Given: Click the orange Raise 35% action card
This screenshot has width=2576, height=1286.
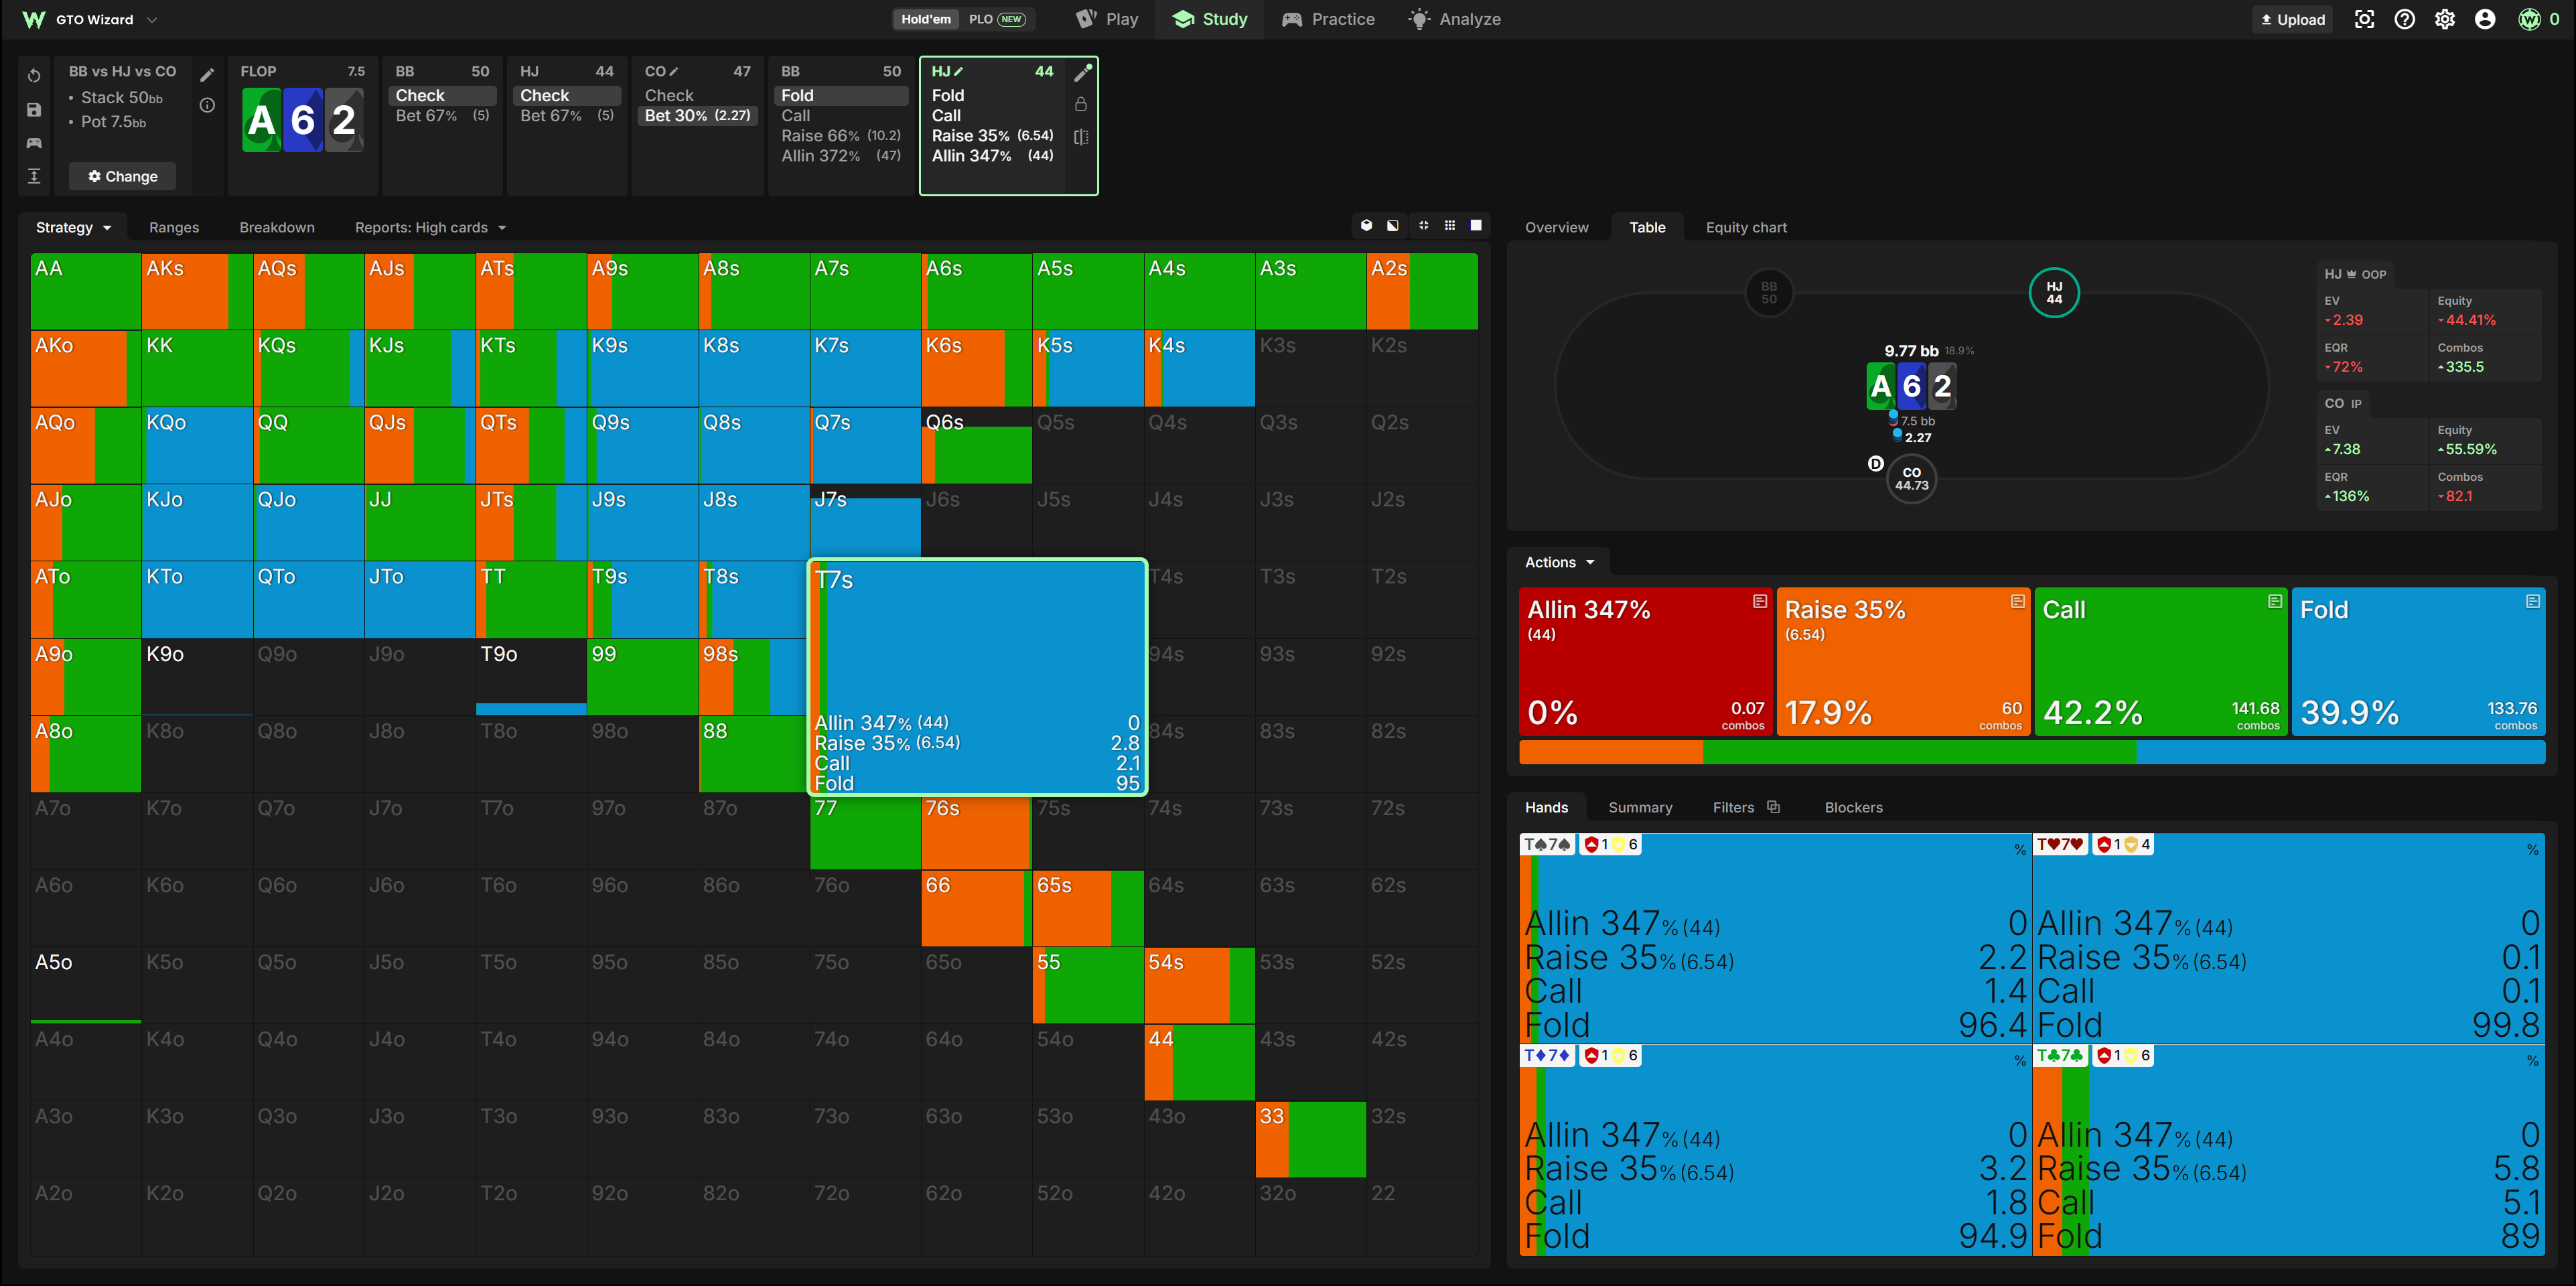Looking at the screenshot, I should pos(1903,662).
